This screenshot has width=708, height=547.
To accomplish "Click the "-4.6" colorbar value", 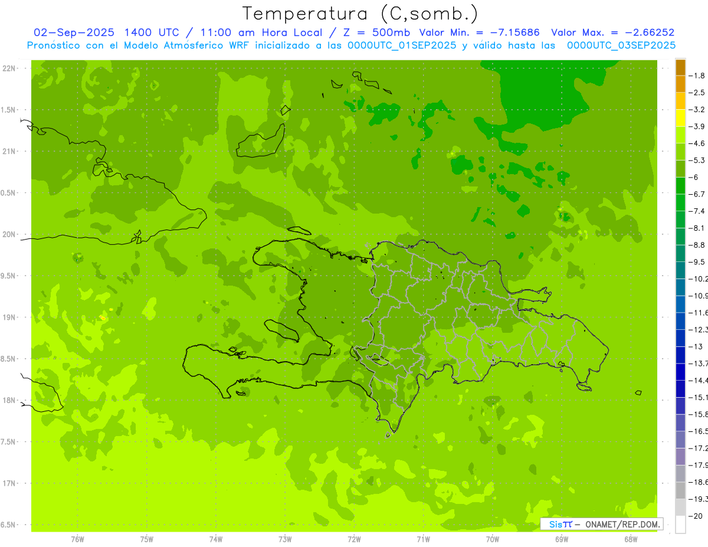I will pos(697,143).
